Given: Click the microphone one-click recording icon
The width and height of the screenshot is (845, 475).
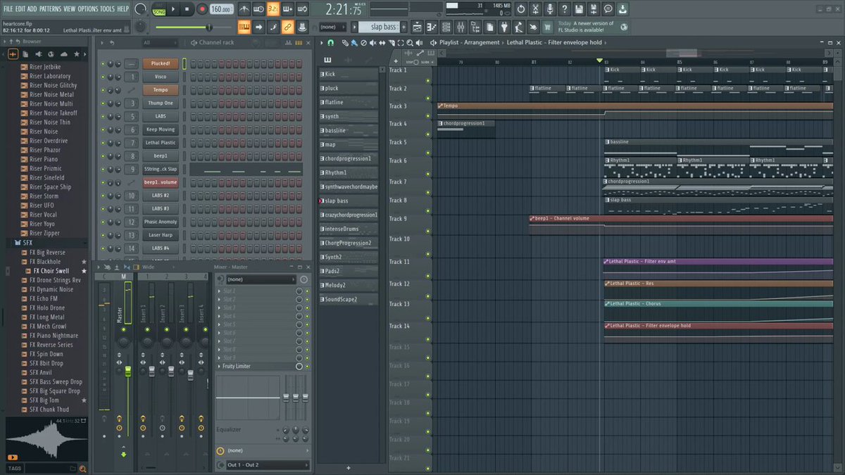Looking at the screenshot, I should 550,9.
